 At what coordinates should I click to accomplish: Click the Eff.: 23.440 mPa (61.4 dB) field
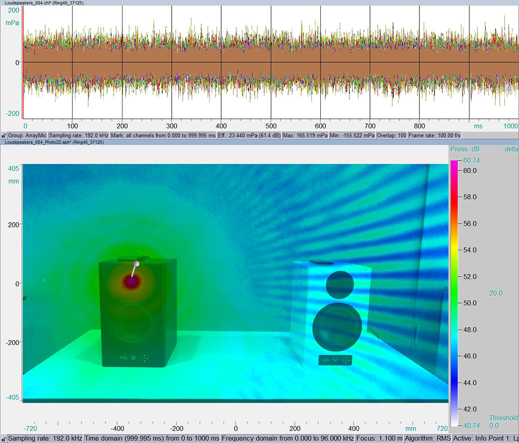pos(249,135)
